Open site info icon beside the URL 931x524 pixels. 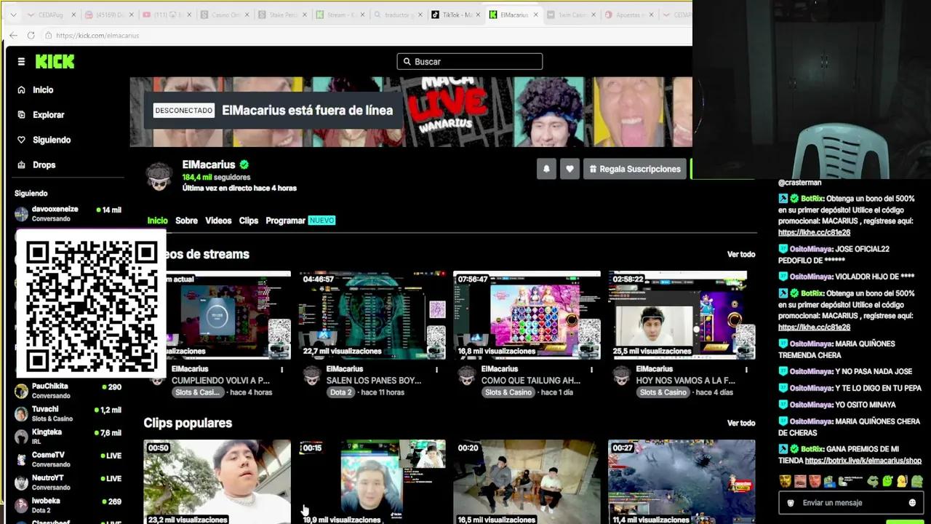pyautogui.click(x=48, y=35)
